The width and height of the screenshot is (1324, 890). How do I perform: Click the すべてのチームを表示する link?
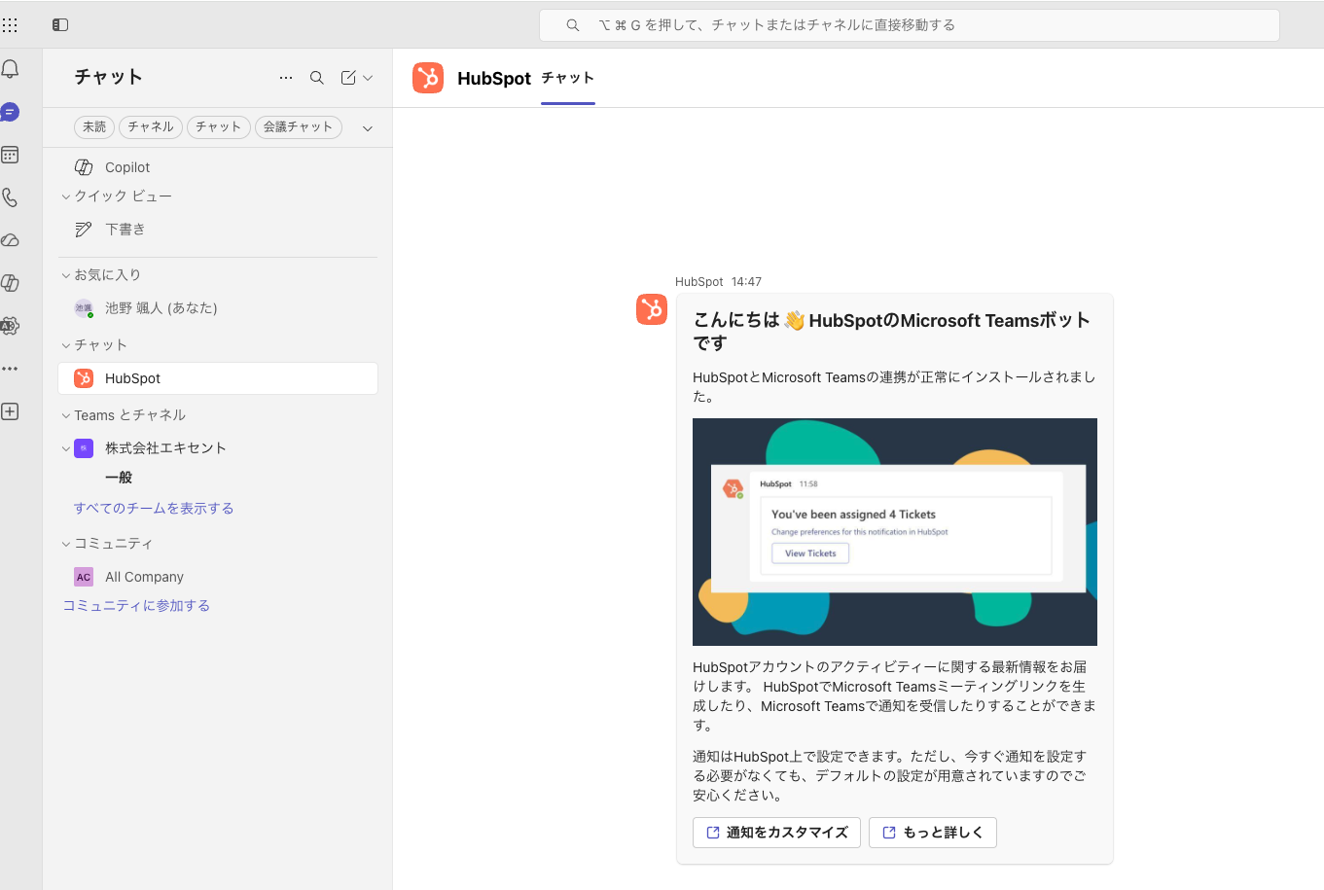point(154,509)
